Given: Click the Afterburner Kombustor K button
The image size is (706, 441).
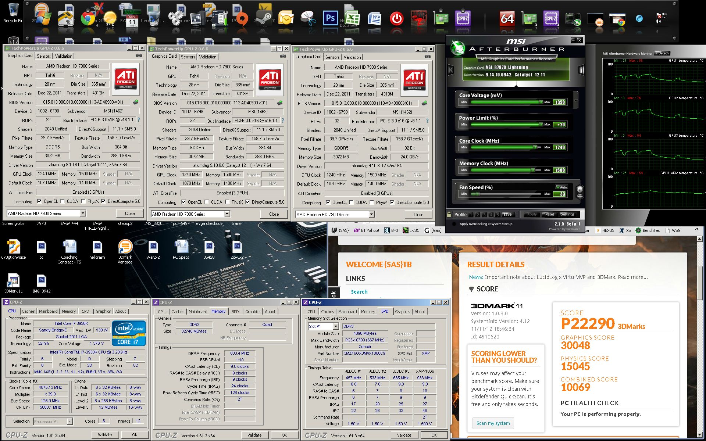Looking at the screenshot, I should coord(451,70).
